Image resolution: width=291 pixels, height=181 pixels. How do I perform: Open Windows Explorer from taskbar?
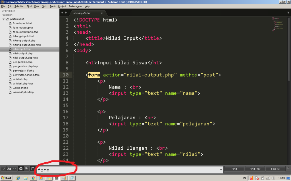[26, 178]
